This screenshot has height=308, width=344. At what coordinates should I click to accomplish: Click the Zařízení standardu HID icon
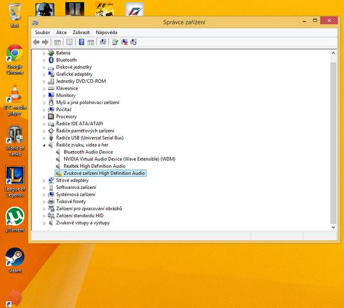[51, 216]
